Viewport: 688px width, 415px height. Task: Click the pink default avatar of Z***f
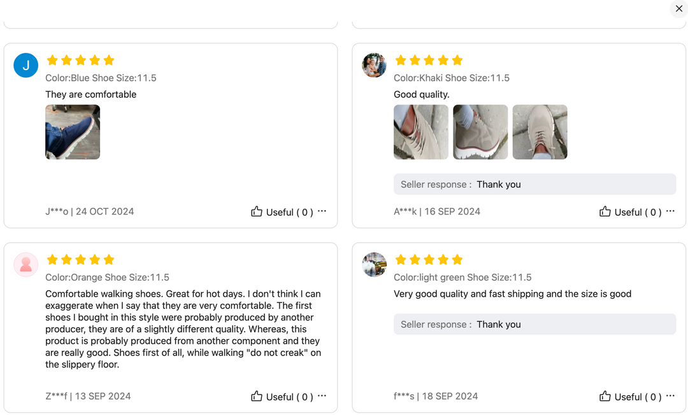26,265
